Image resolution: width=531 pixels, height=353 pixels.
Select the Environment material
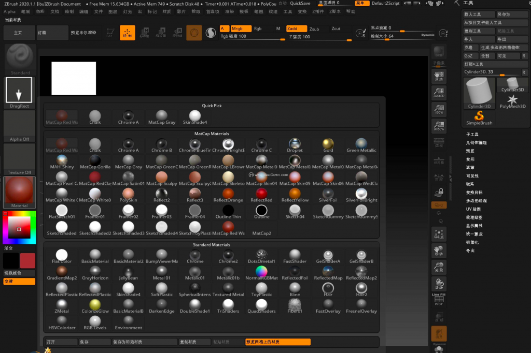click(x=129, y=322)
